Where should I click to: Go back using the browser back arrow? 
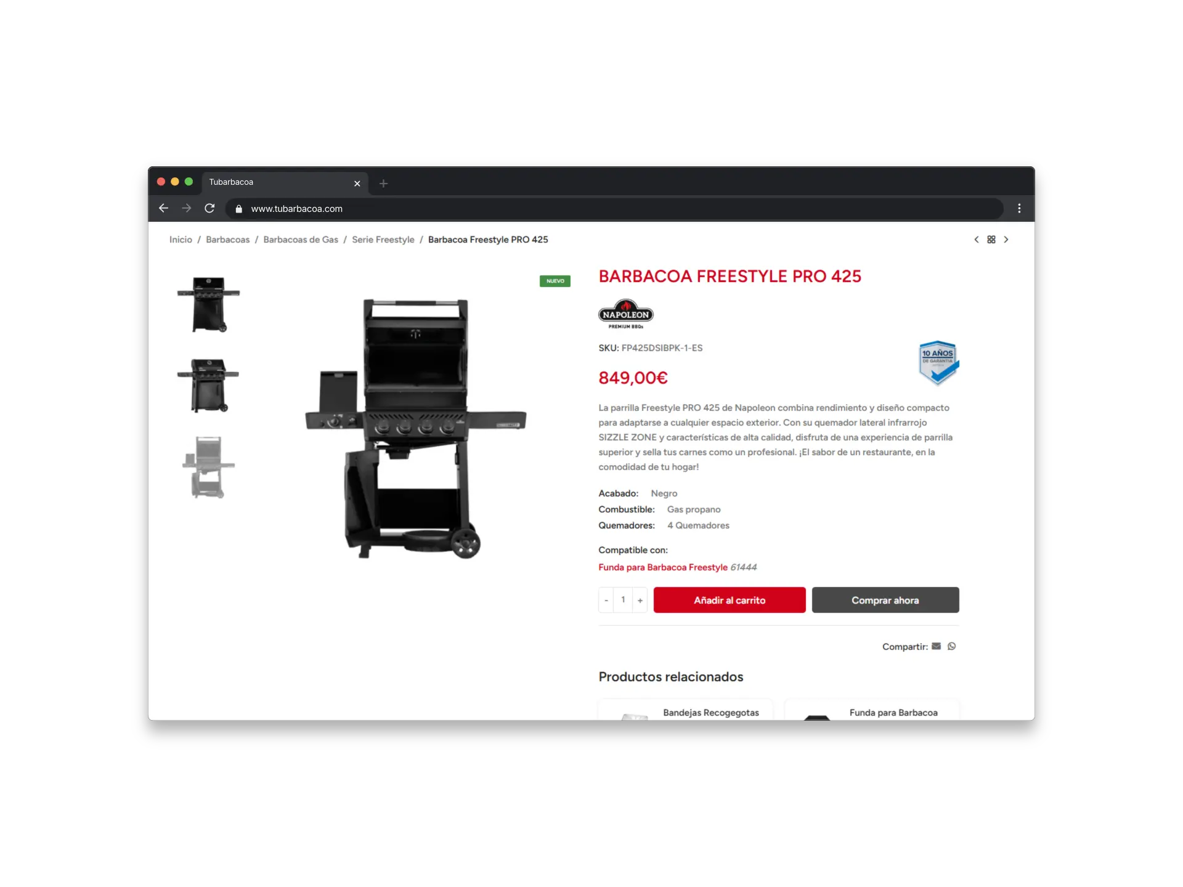163,208
